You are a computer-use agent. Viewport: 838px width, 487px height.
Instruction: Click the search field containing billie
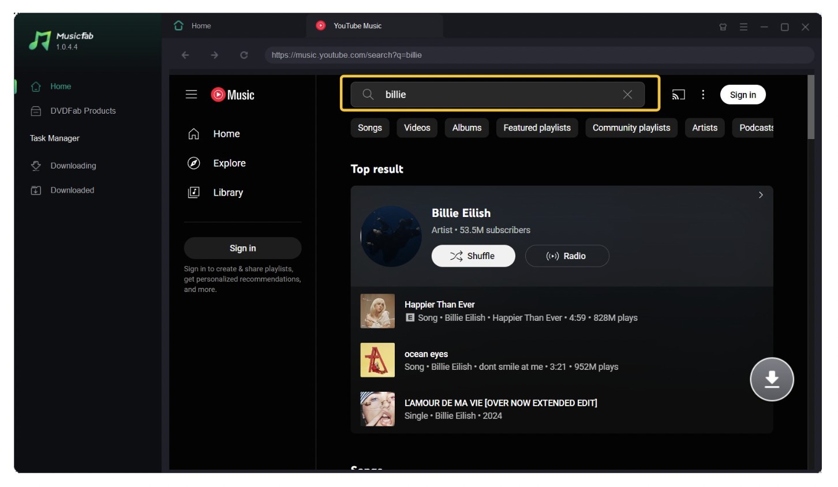pos(496,94)
